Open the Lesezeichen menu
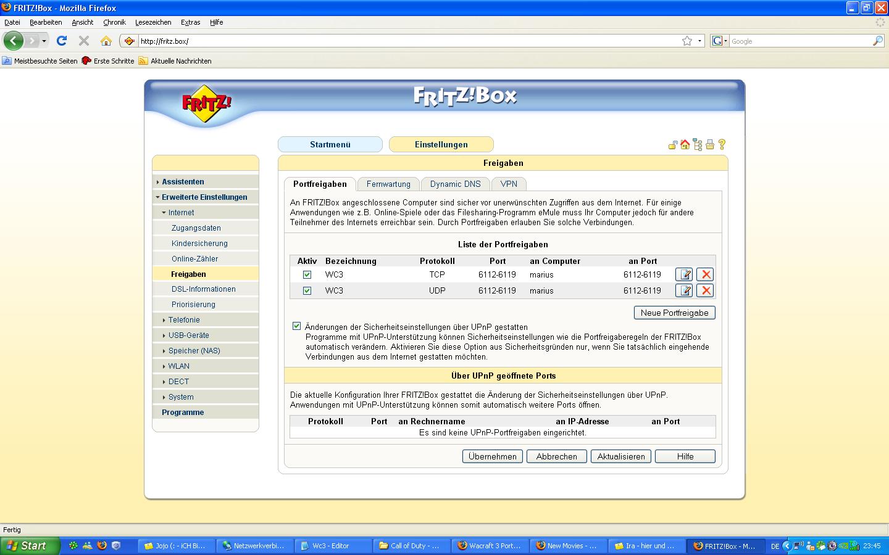 click(153, 22)
